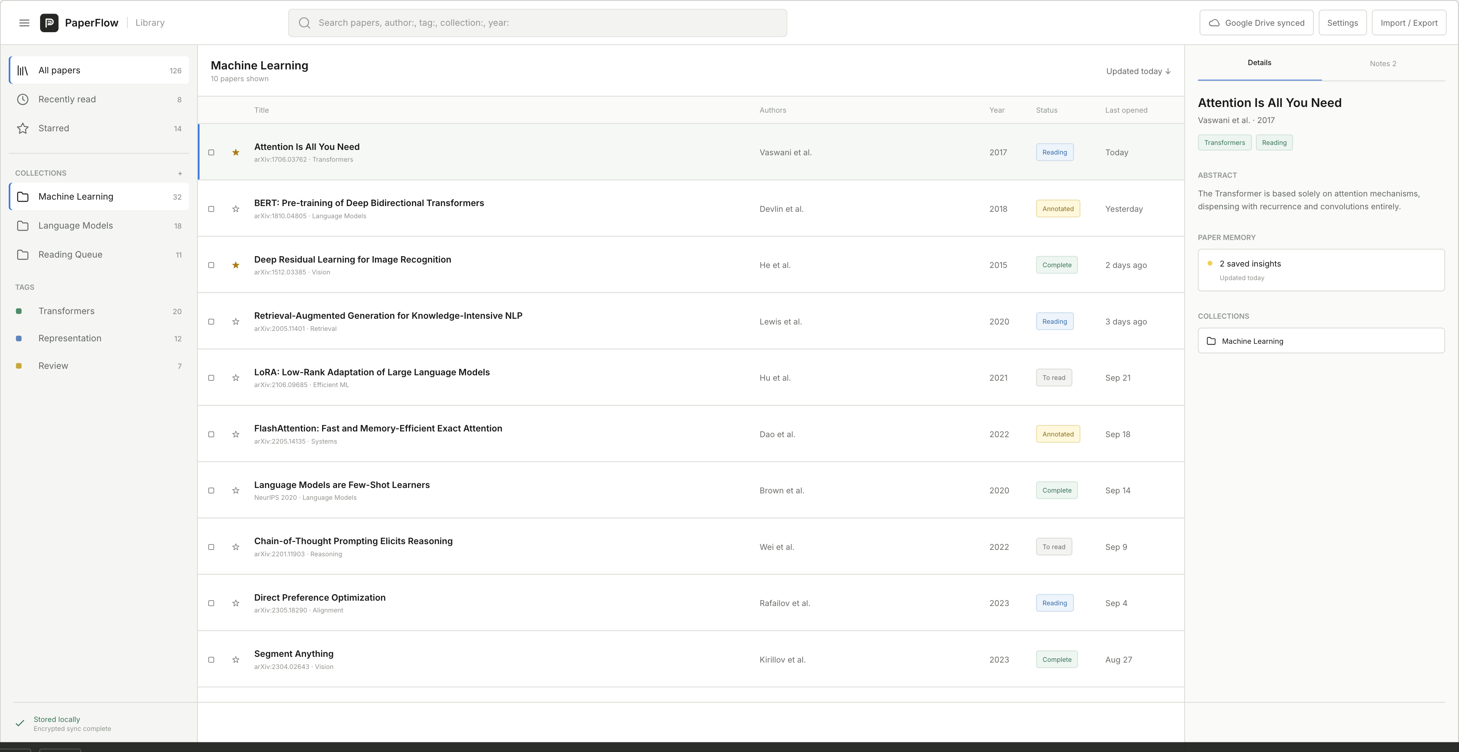Click the Language Models folder icon
This screenshot has width=1459, height=752.
23,225
